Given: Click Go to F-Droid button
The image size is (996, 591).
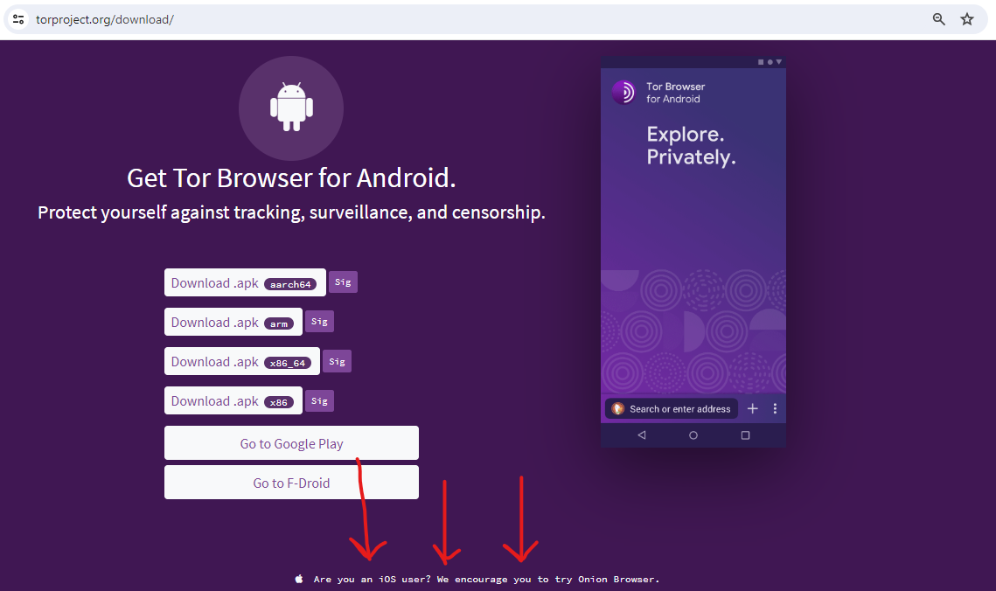Looking at the screenshot, I should 291,483.
